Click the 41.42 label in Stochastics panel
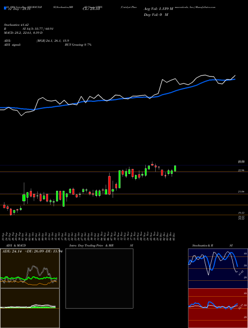Viewport: 248px width, 328px height. pyautogui.click(x=241, y=273)
